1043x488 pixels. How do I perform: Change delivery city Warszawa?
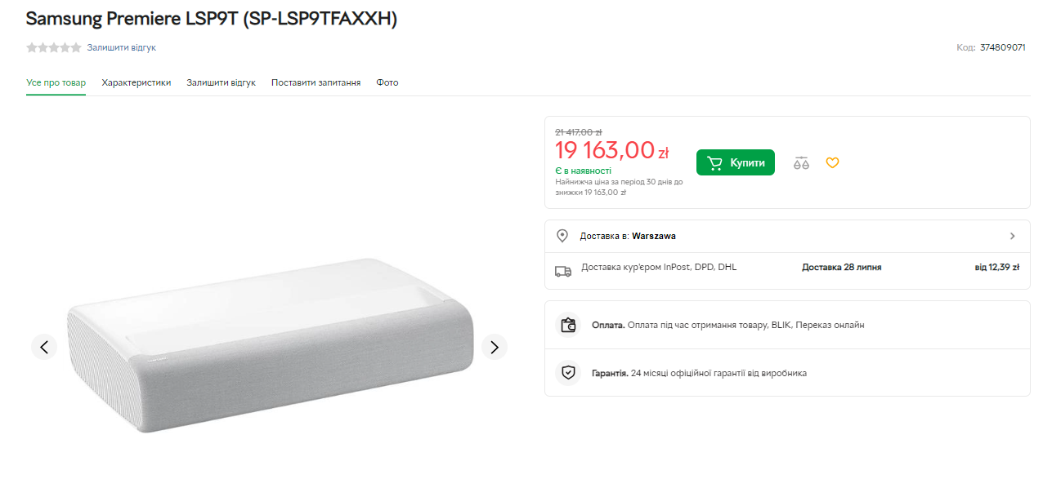click(x=654, y=236)
